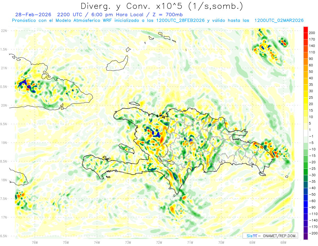Image resolution: width=318 pixels, height=246 pixels.
Task: Click the '-60' colorbar label
Action: pos(312,201)
